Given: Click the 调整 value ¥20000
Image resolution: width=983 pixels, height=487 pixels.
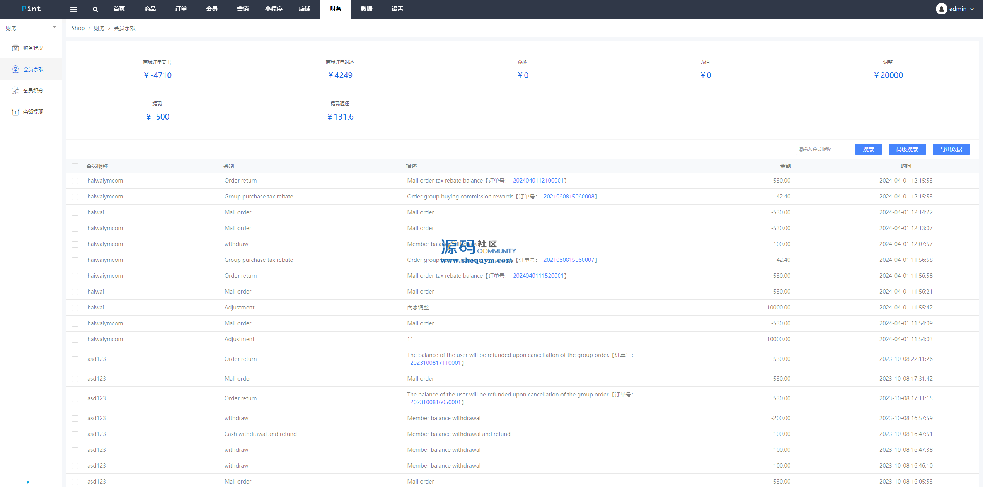Looking at the screenshot, I should (888, 75).
